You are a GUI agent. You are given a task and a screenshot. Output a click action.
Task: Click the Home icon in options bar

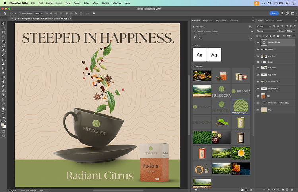tap(5, 13)
